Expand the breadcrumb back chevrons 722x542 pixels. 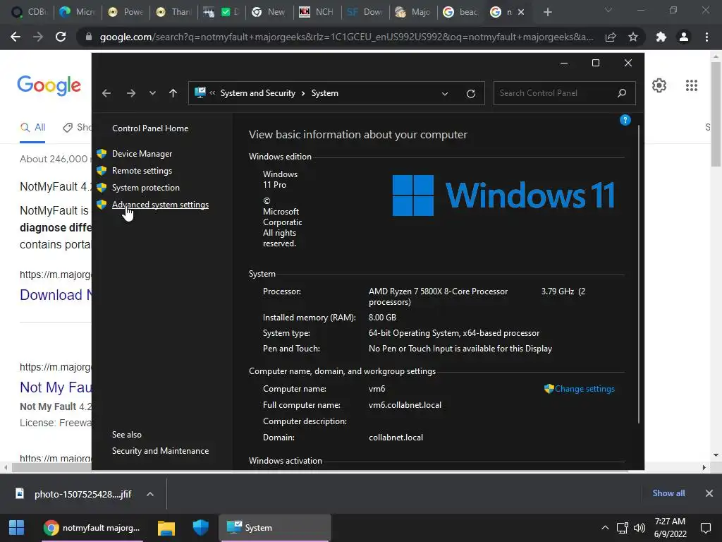(212, 93)
